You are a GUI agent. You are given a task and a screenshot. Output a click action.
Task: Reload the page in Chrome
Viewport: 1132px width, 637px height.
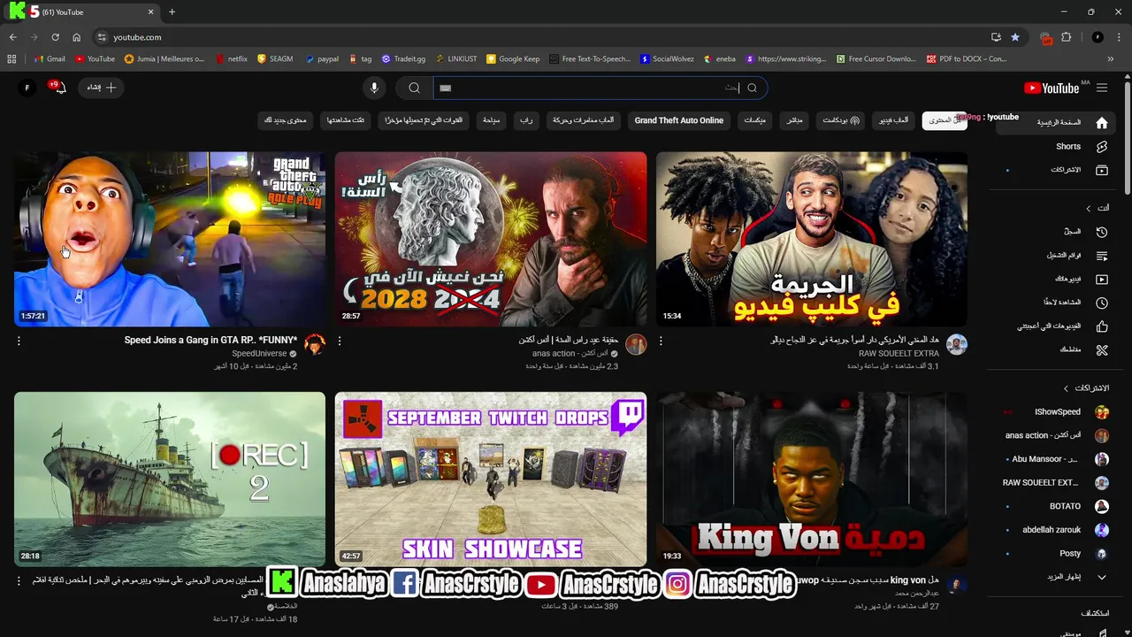tap(55, 37)
